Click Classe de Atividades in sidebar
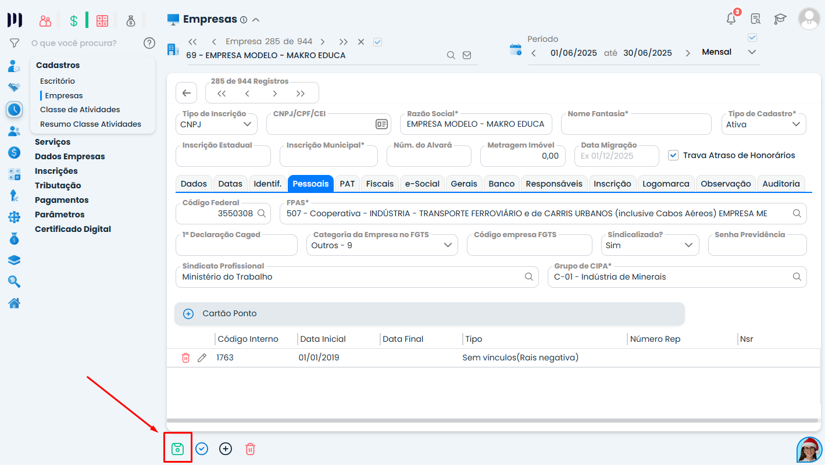This screenshot has width=825, height=465. pos(80,109)
